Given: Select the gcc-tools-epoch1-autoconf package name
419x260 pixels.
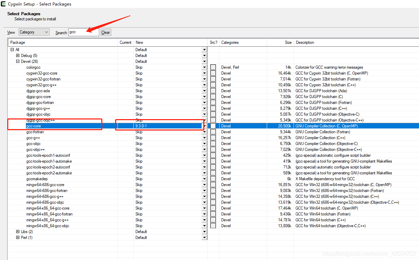Looking at the screenshot, I should (x=48, y=155).
